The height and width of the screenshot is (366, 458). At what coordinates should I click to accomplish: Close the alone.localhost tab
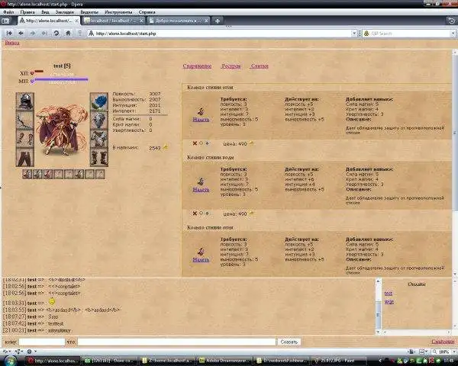click(x=77, y=21)
